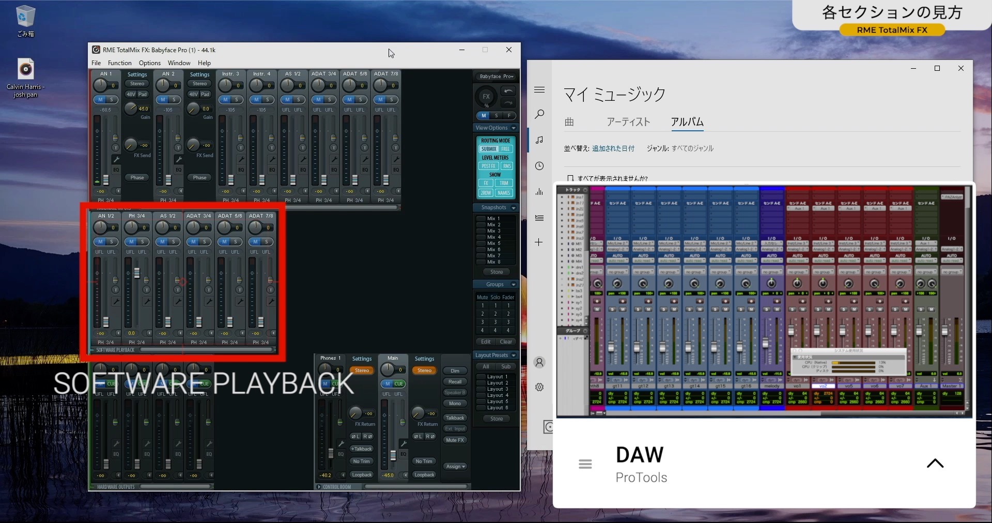Toggle Stereo mode in Phones 1 Settings
This screenshot has width=992, height=523.
click(x=362, y=371)
